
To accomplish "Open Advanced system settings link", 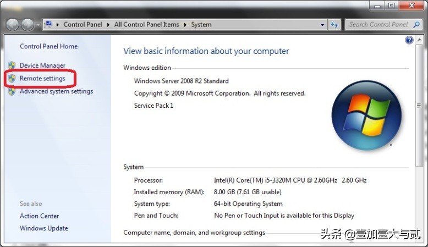I will [56, 91].
